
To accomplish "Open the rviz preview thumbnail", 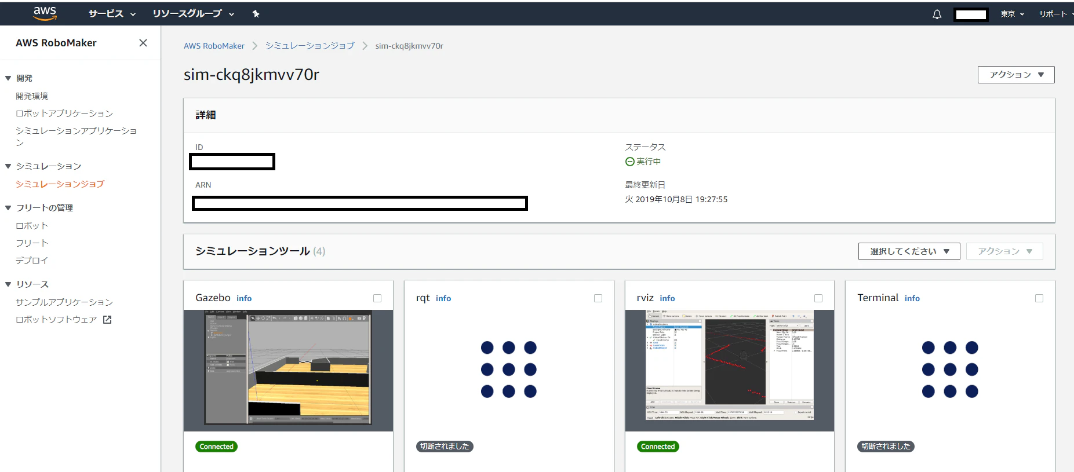I will [730, 371].
